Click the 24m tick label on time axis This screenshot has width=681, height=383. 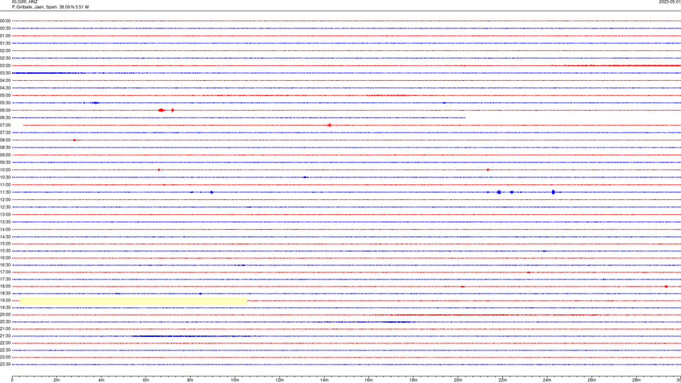coord(547,380)
